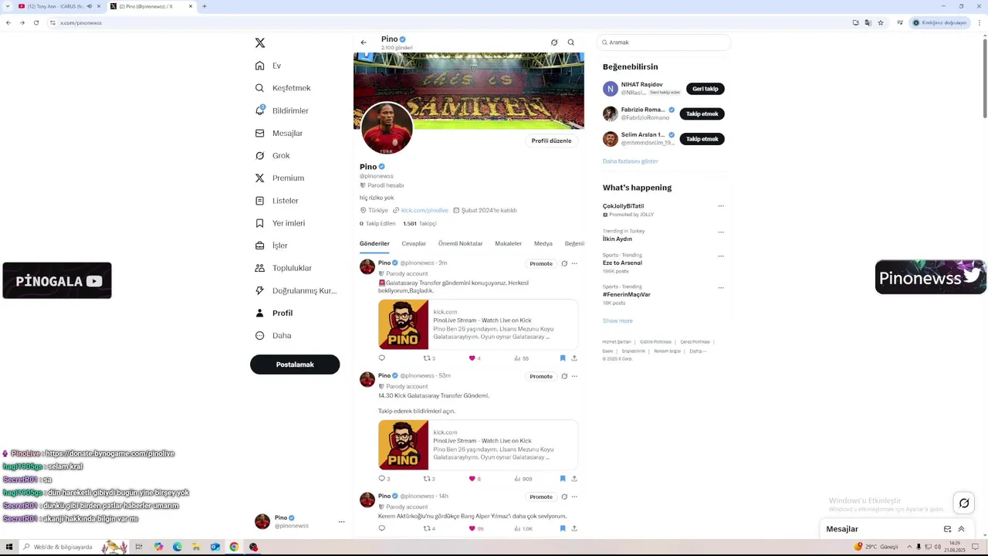Open Doğrulanmış Kuruluşlar in the sidebar
Screen dimensions: 988x556
[296, 290]
